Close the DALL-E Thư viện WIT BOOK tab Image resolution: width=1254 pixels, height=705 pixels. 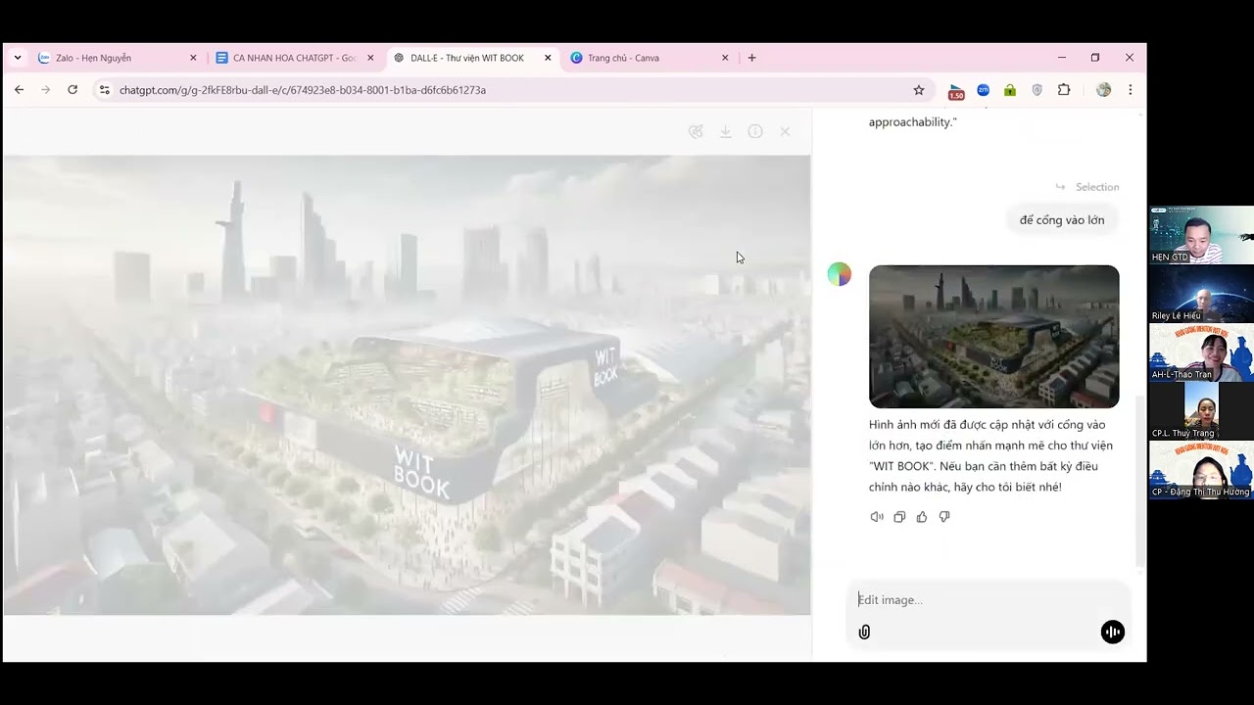click(x=548, y=58)
